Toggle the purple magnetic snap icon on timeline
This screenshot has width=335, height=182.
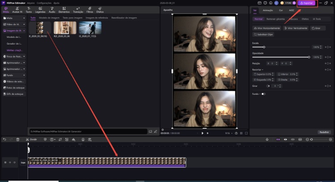click(x=278, y=139)
